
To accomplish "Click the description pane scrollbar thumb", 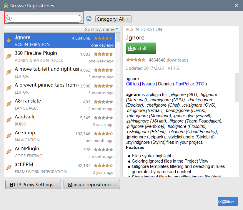I will [x=237, y=87].
